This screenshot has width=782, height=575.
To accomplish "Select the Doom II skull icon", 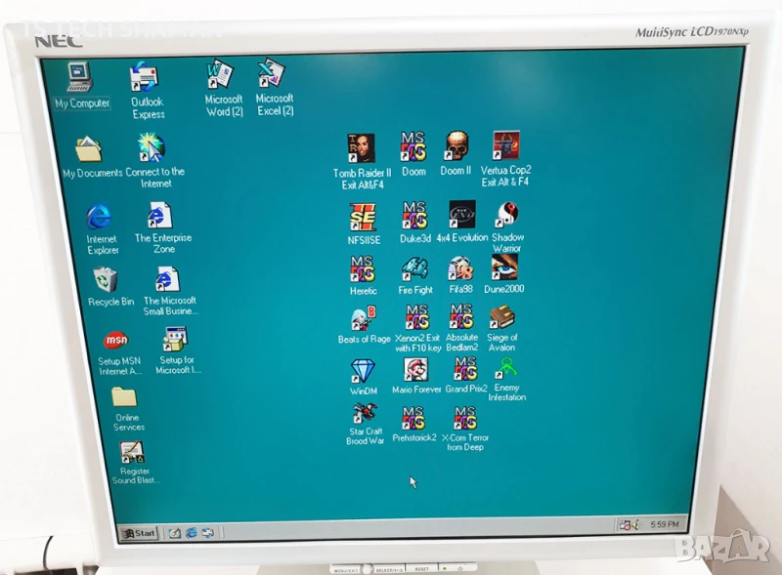I will click(x=456, y=146).
